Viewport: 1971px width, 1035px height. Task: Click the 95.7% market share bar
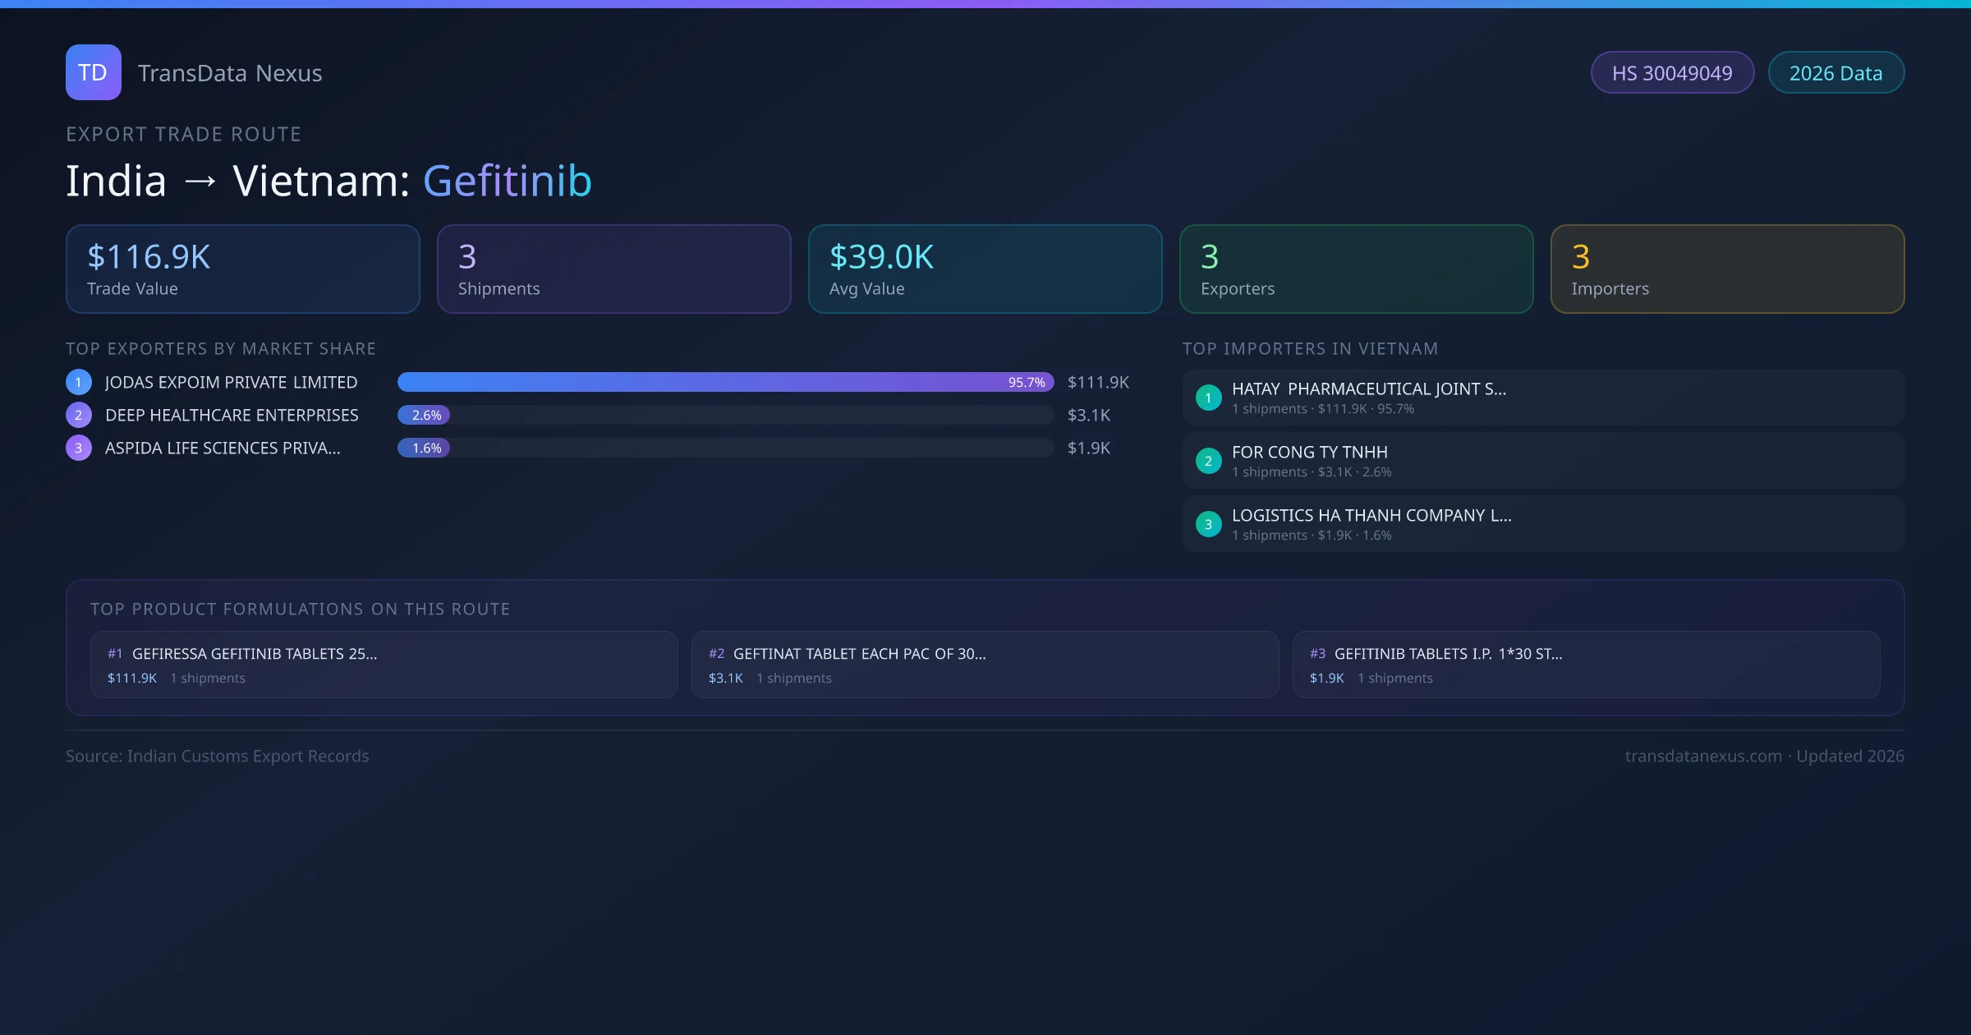pos(725,382)
